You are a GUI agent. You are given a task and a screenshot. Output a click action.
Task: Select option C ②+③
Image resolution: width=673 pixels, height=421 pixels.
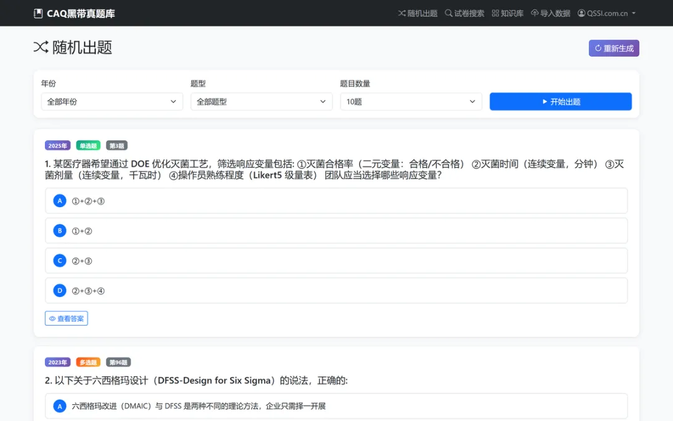(x=336, y=261)
